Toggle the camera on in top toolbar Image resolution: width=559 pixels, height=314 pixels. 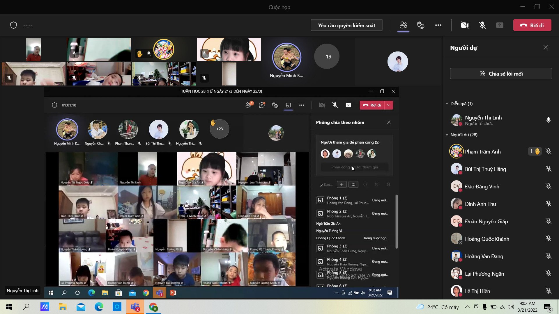465,25
